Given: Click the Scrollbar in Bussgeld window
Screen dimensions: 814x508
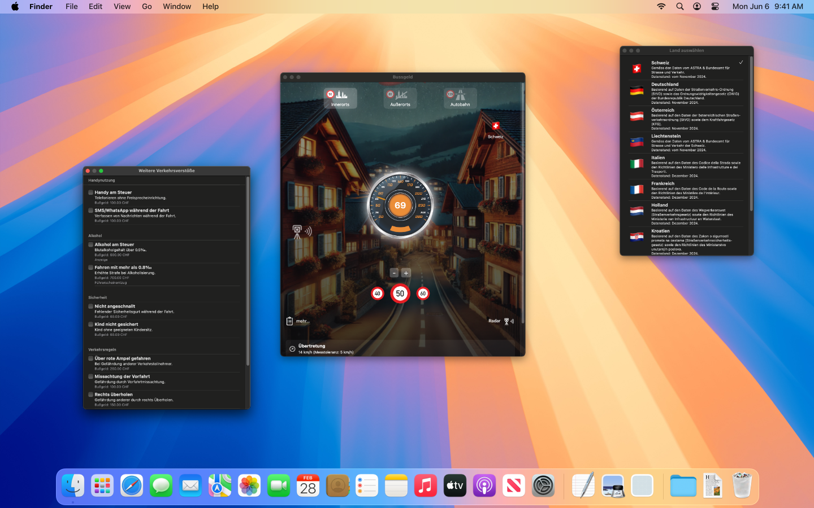Looking at the screenshot, I should tap(523, 203).
